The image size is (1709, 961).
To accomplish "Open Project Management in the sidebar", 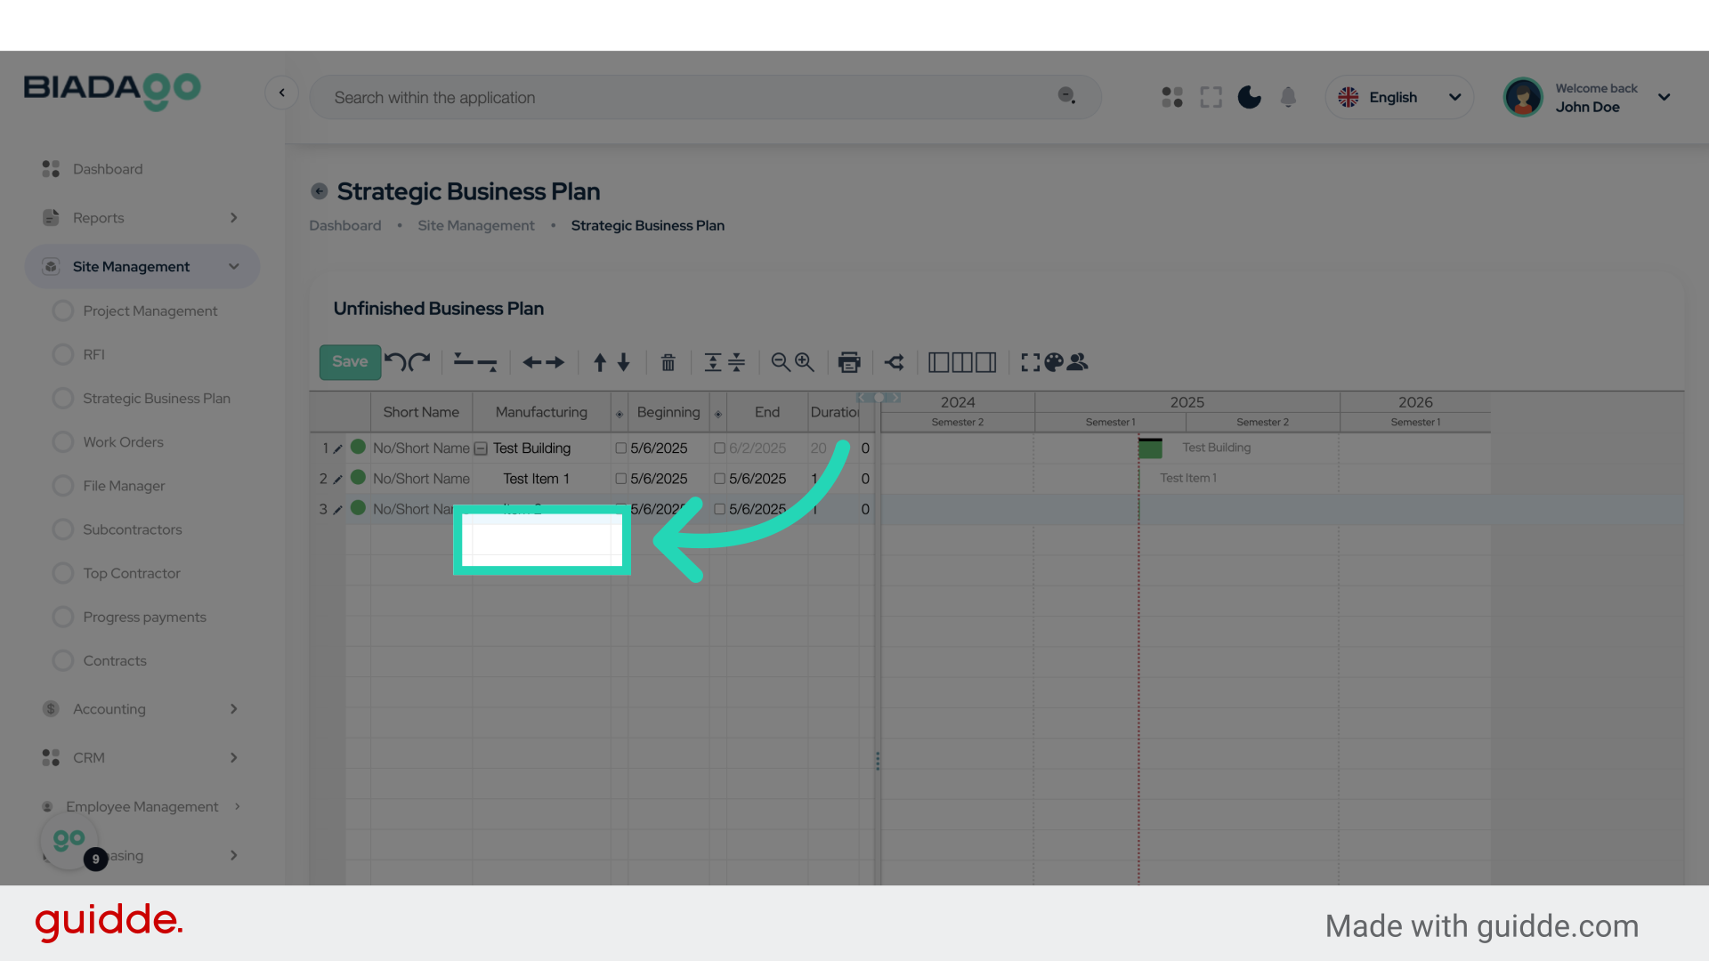I will (150, 311).
